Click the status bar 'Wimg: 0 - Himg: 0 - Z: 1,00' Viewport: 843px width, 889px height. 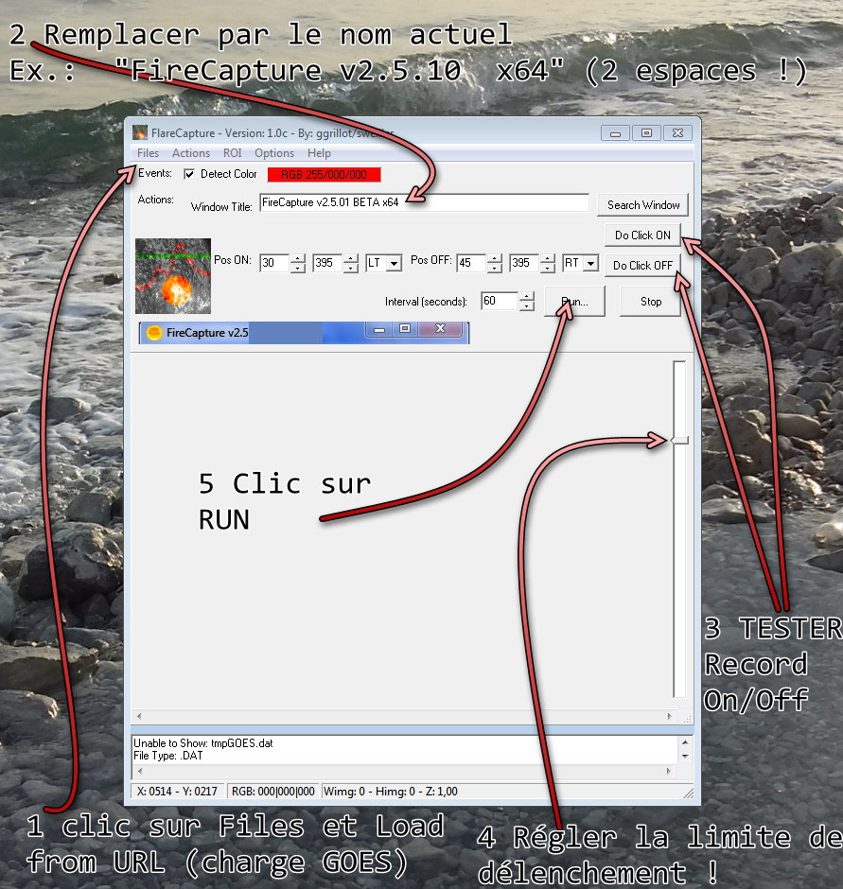(x=391, y=792)
